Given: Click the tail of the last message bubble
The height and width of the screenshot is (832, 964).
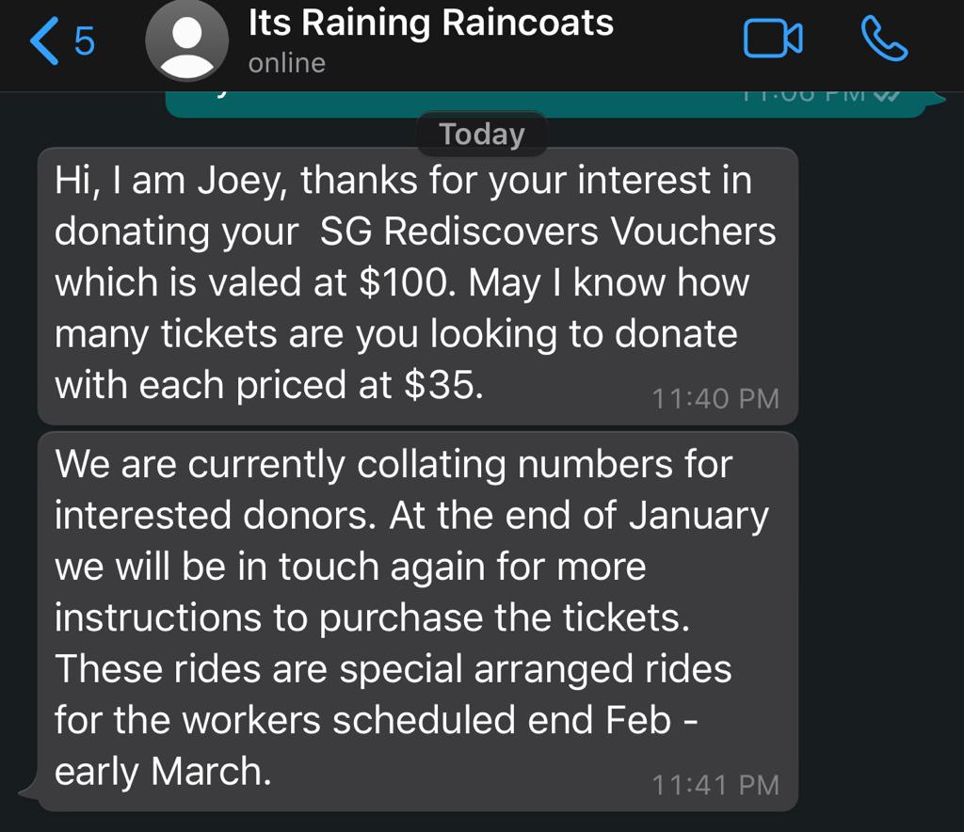Looking at the screenshot, I should [x=28, y=789].
